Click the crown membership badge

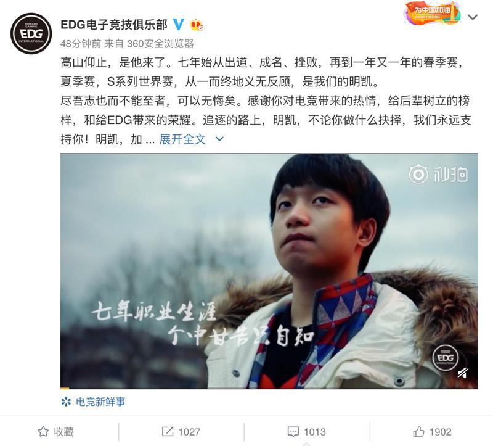(x=197, y=25)
